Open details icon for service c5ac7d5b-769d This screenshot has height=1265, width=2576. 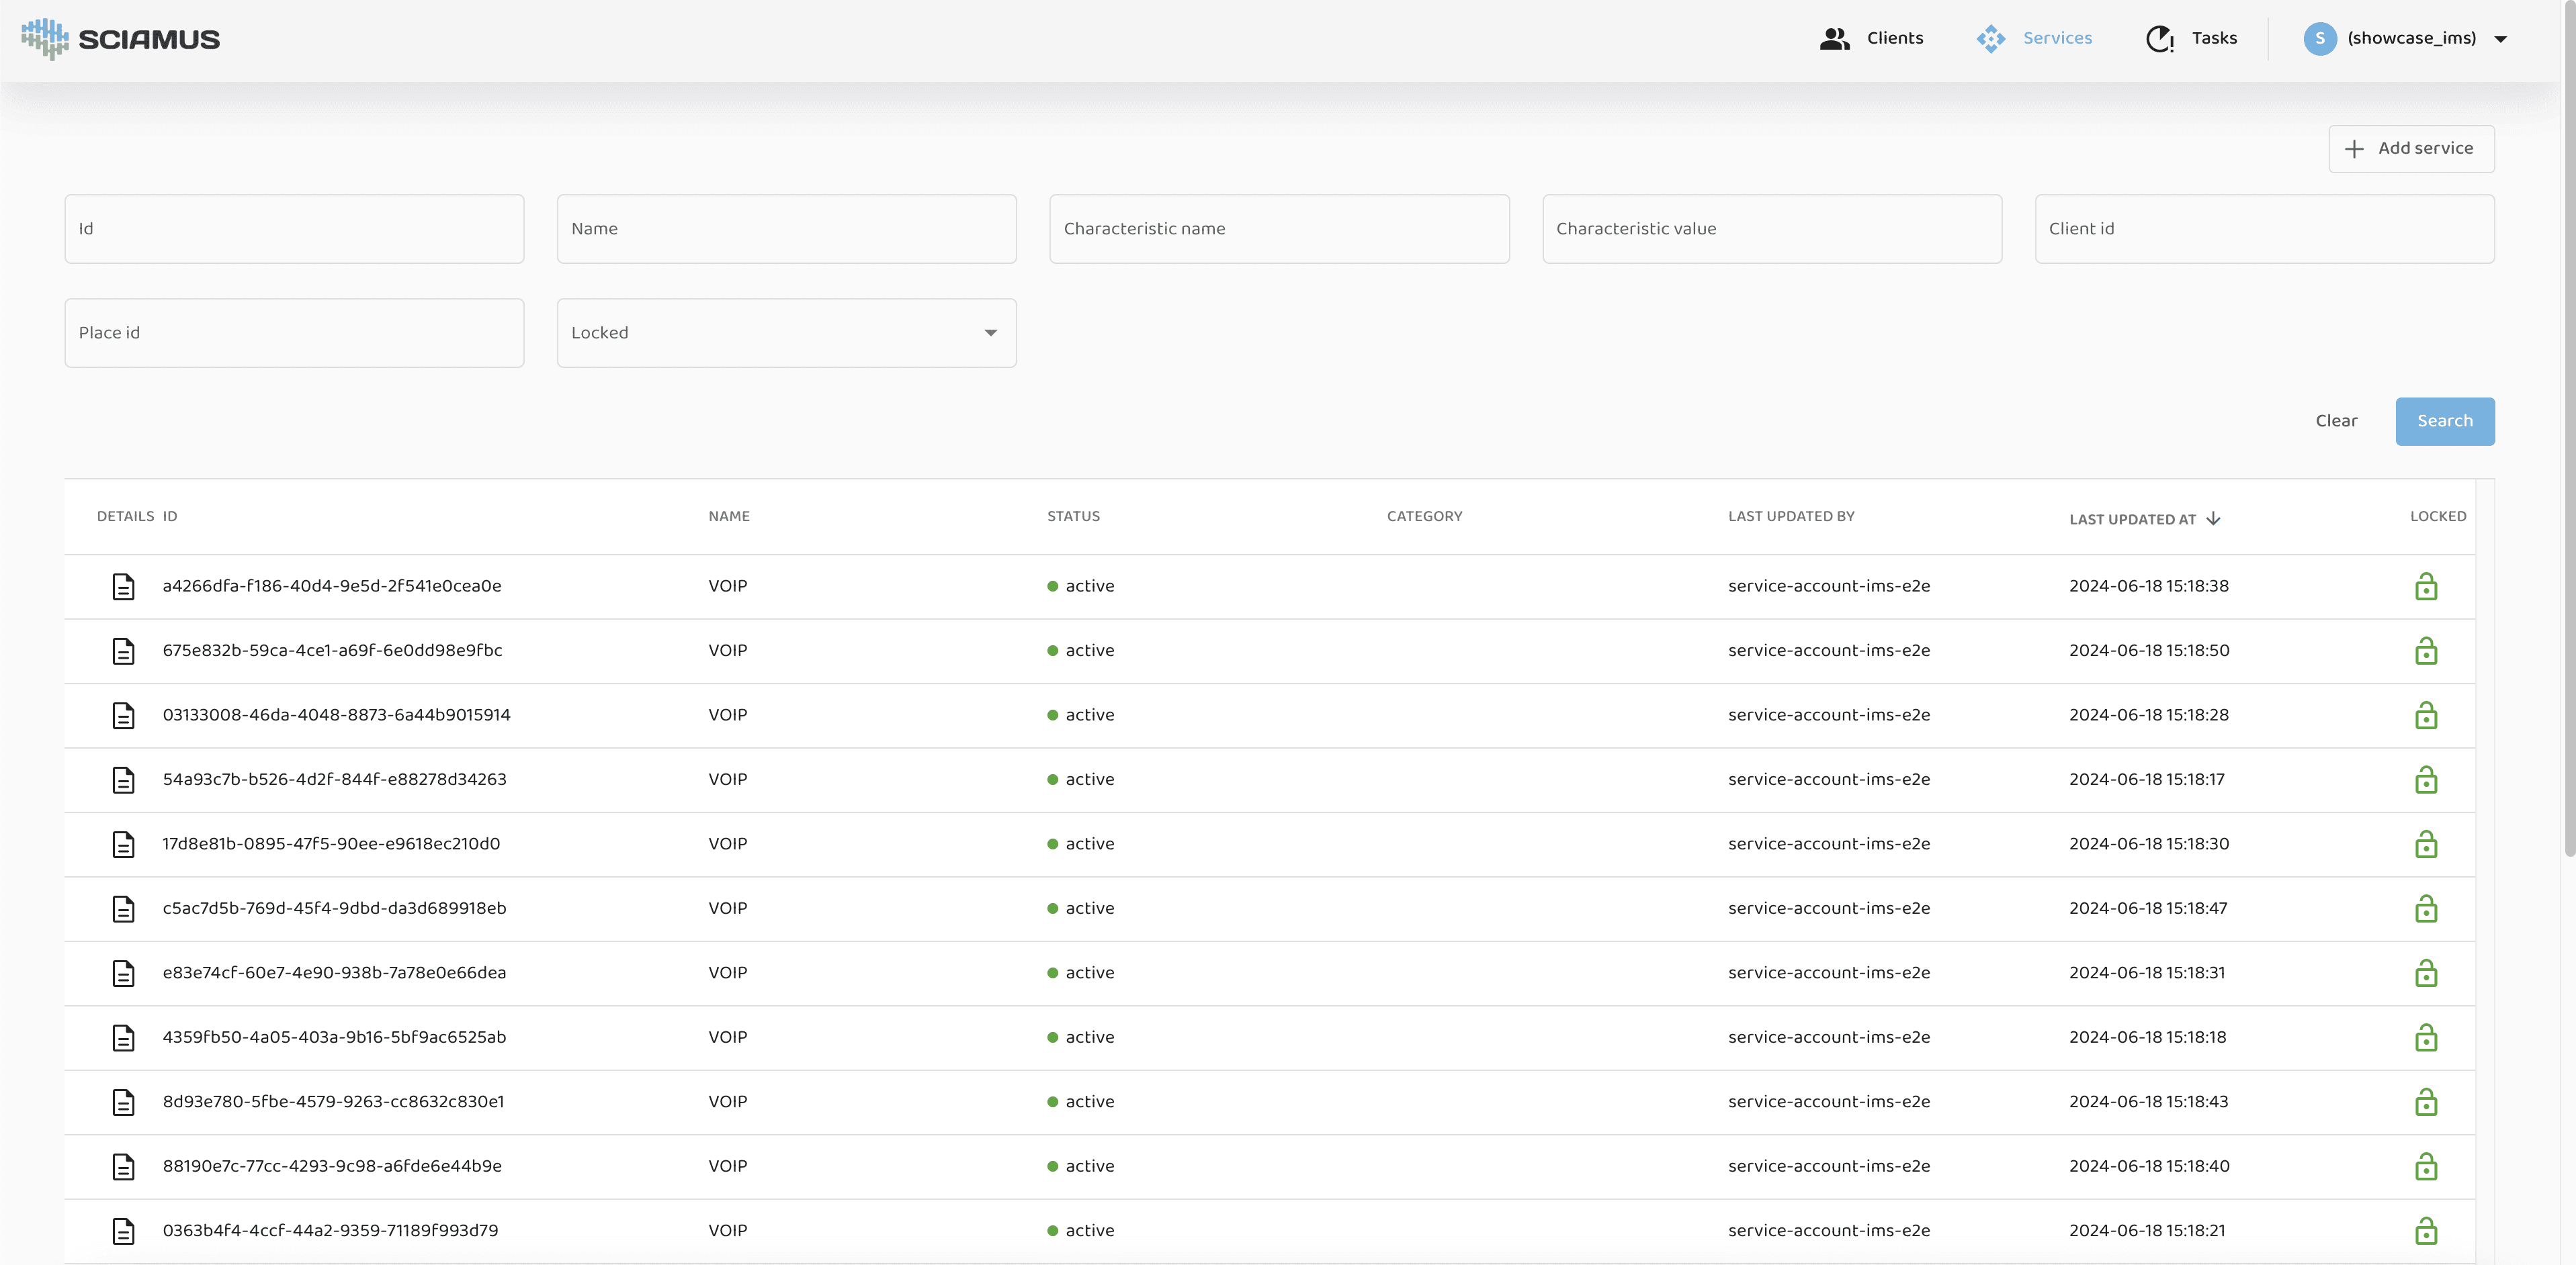[x=123, y=908]
